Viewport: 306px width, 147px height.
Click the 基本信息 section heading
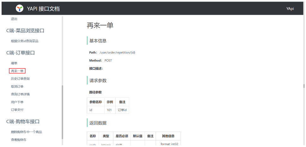(98, 41)
